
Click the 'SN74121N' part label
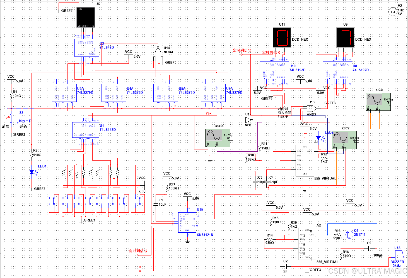coord(205,235)
